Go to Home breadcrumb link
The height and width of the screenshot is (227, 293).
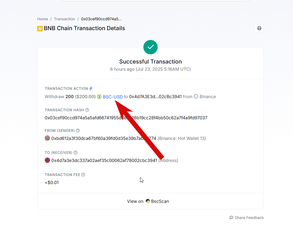tap(42, 19)
